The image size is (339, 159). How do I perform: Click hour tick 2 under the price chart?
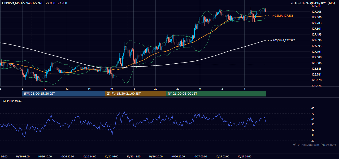222,89
